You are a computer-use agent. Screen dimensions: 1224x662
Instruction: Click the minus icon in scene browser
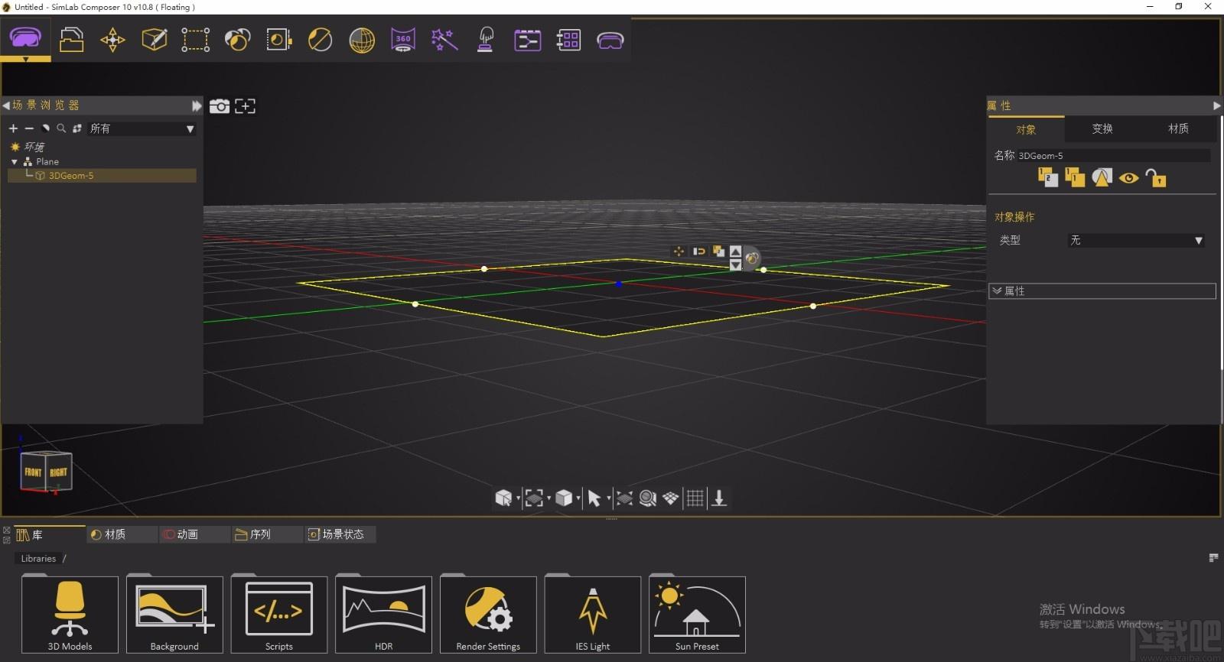point(29,128)
